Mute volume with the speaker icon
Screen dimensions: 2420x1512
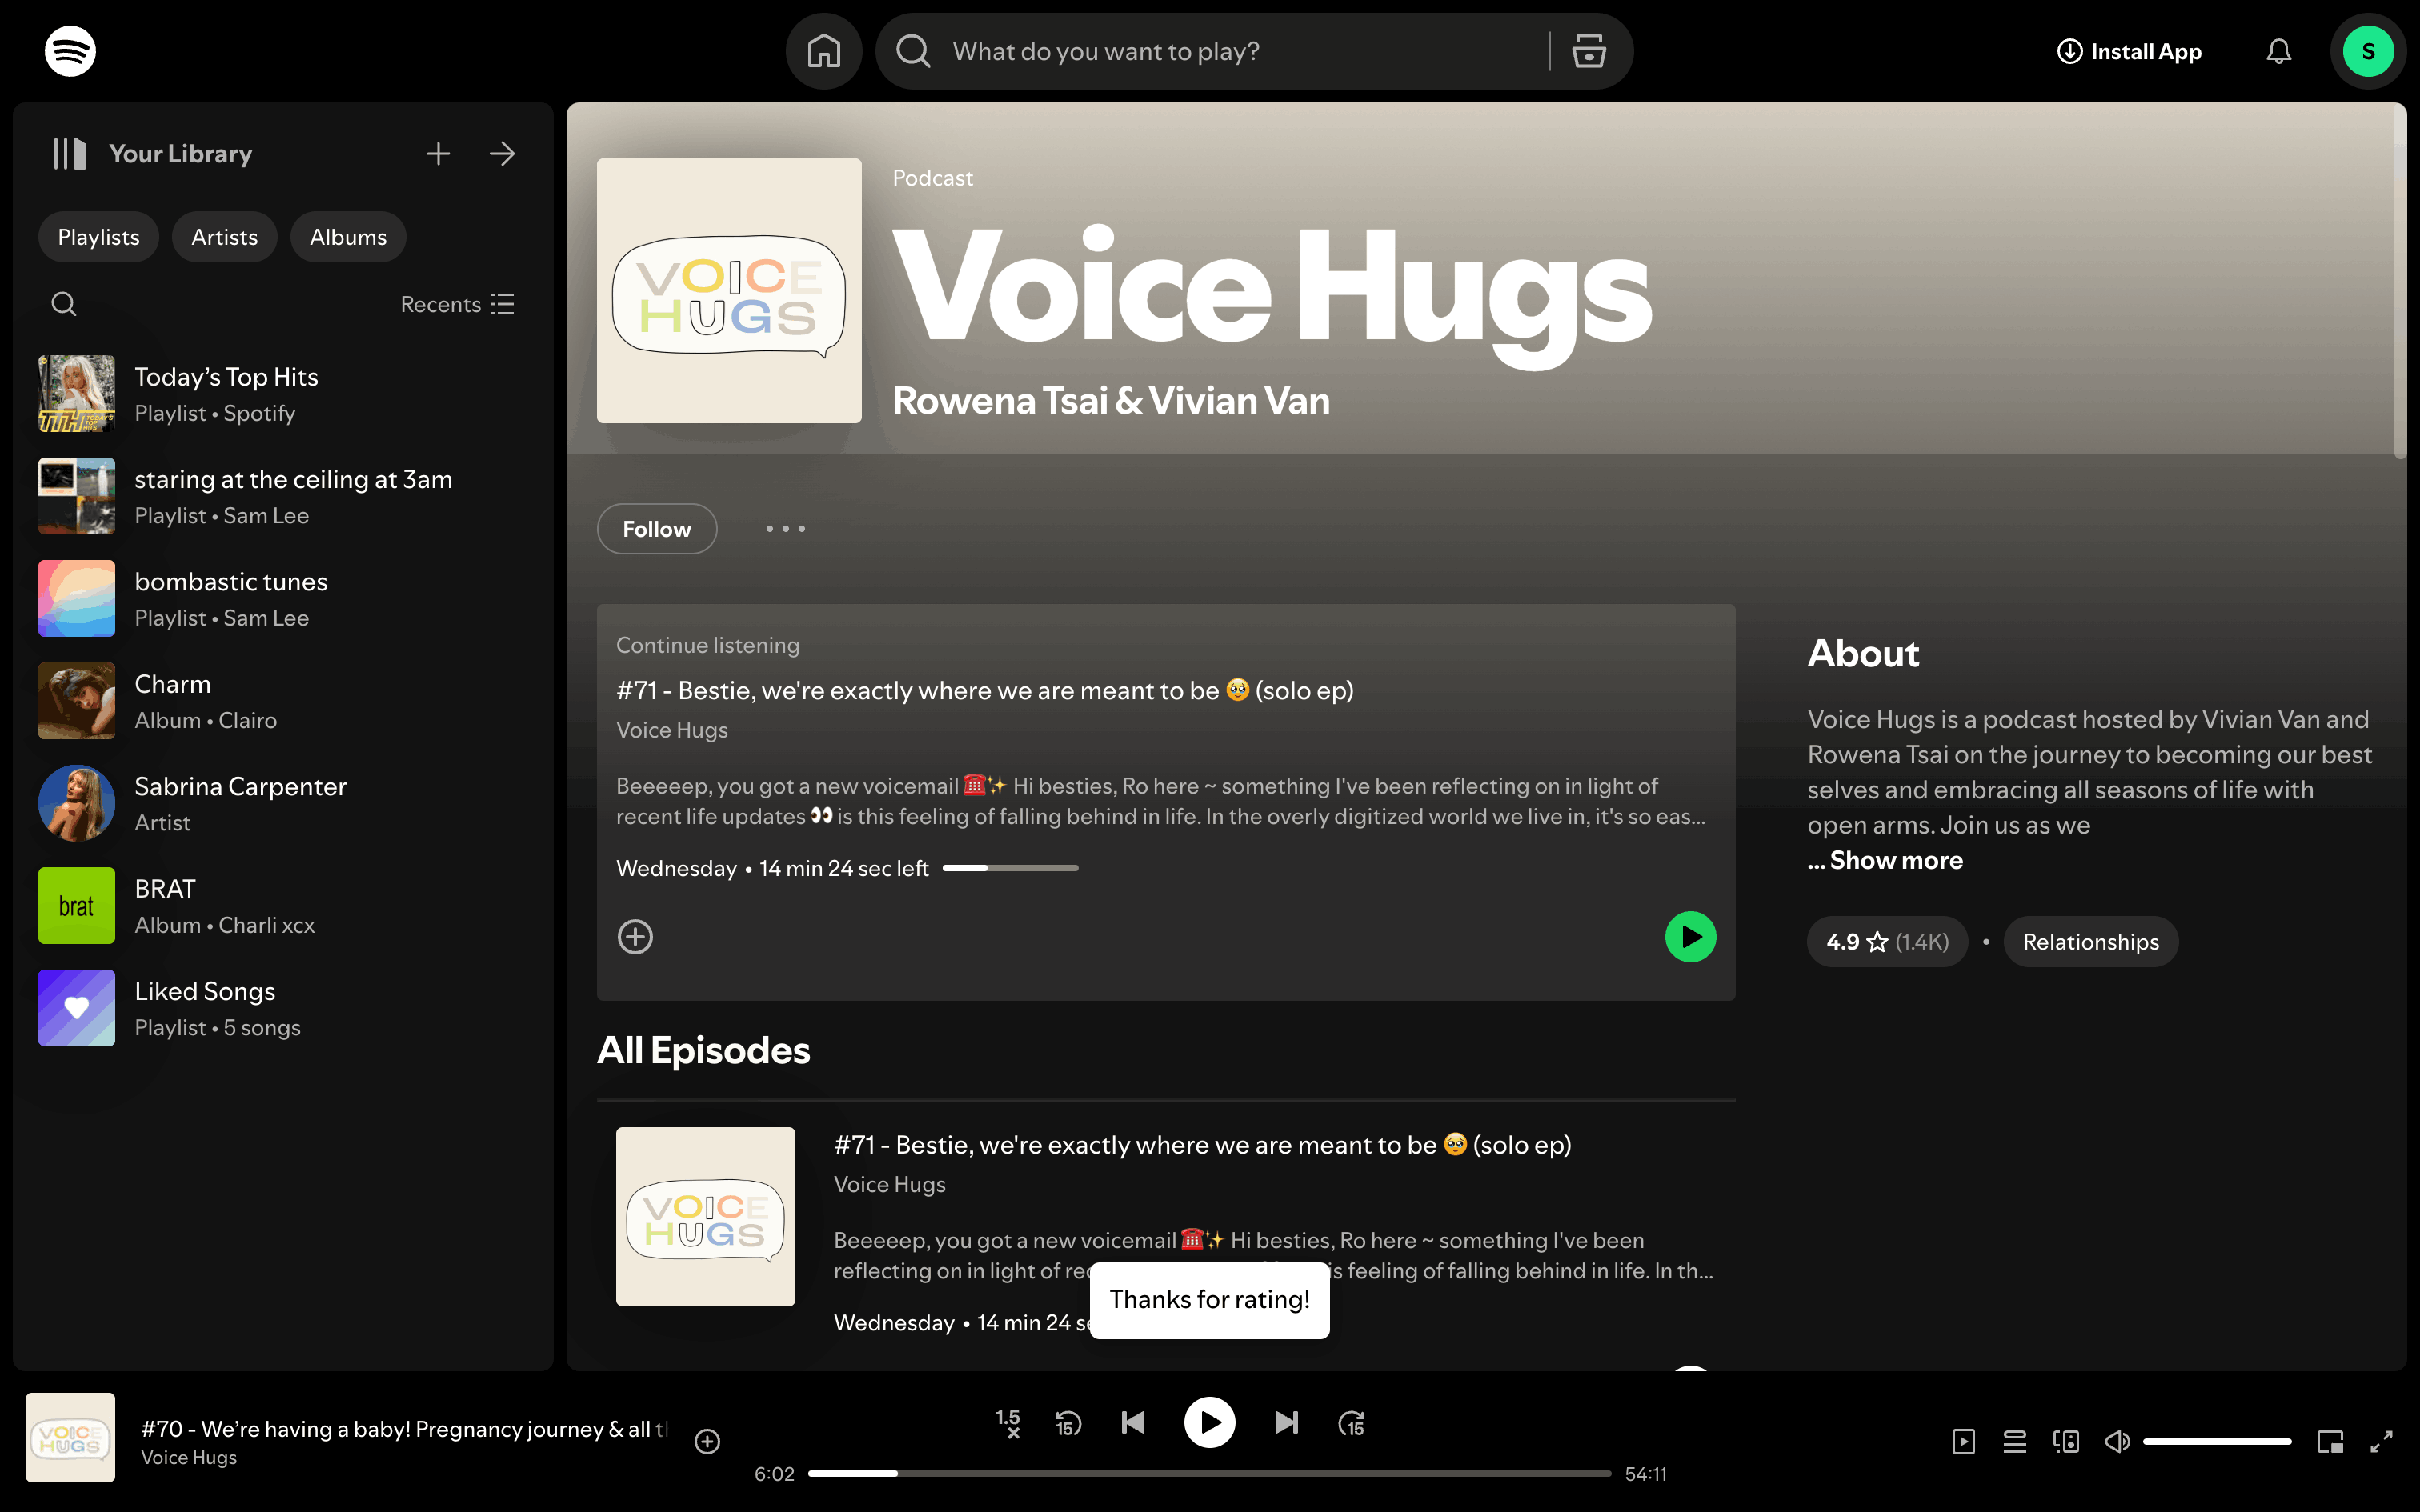coord(2117,1441)
